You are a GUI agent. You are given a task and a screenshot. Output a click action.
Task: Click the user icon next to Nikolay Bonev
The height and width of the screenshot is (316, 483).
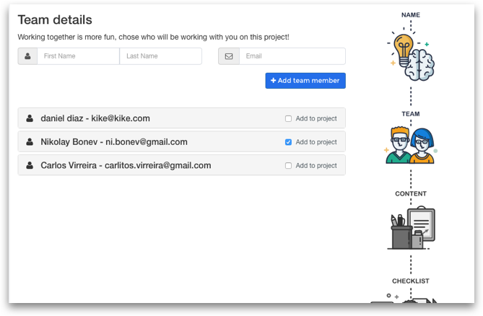pyautogui.click(x=30, y=142)
